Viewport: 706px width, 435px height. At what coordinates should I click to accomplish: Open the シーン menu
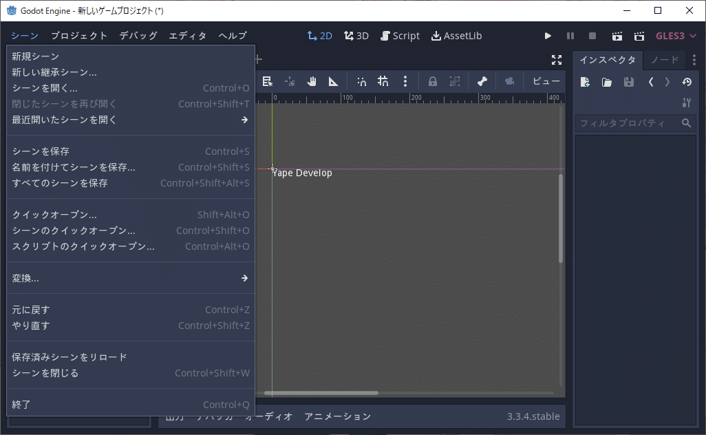(25, 36)
